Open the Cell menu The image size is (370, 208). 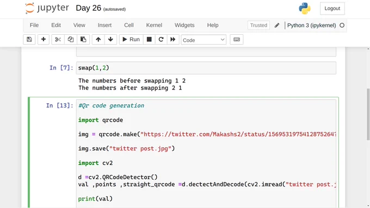click(x=129, y=25)
